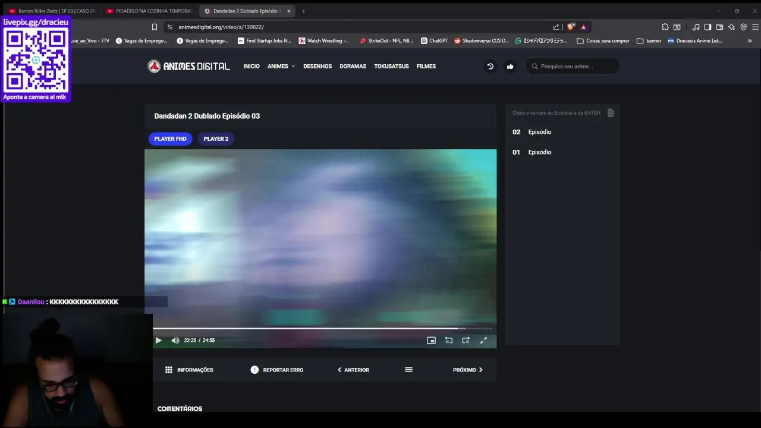
Task: Open the StrikeOut NFL bookmark
Action: [x=386, y=41]
